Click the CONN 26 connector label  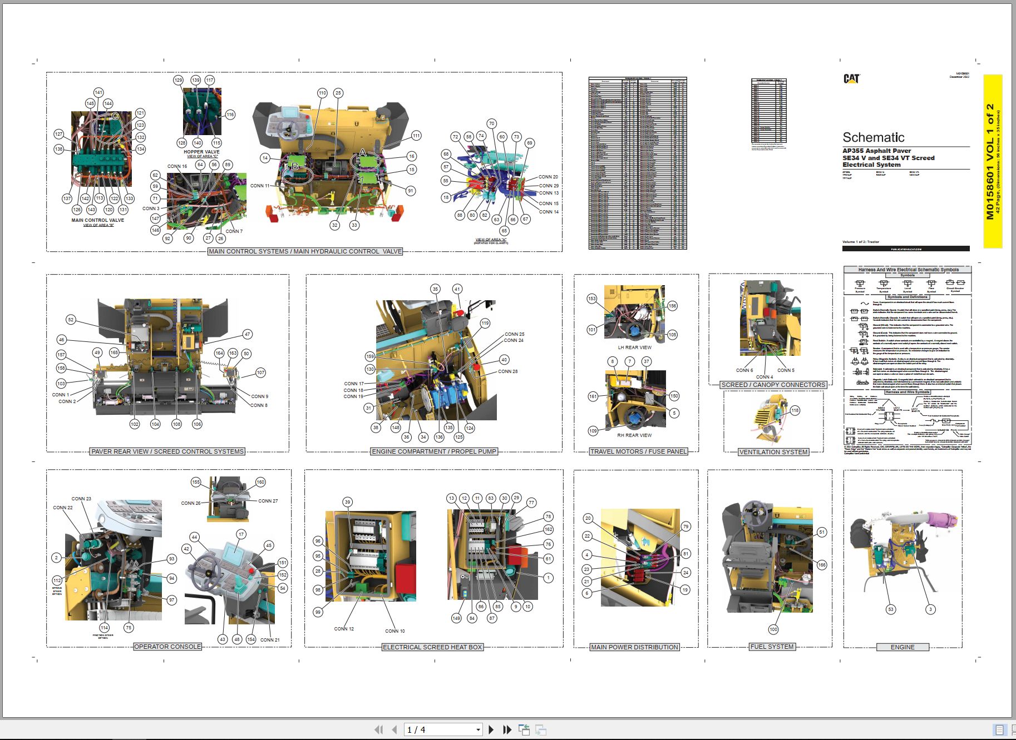pos(191,503)
